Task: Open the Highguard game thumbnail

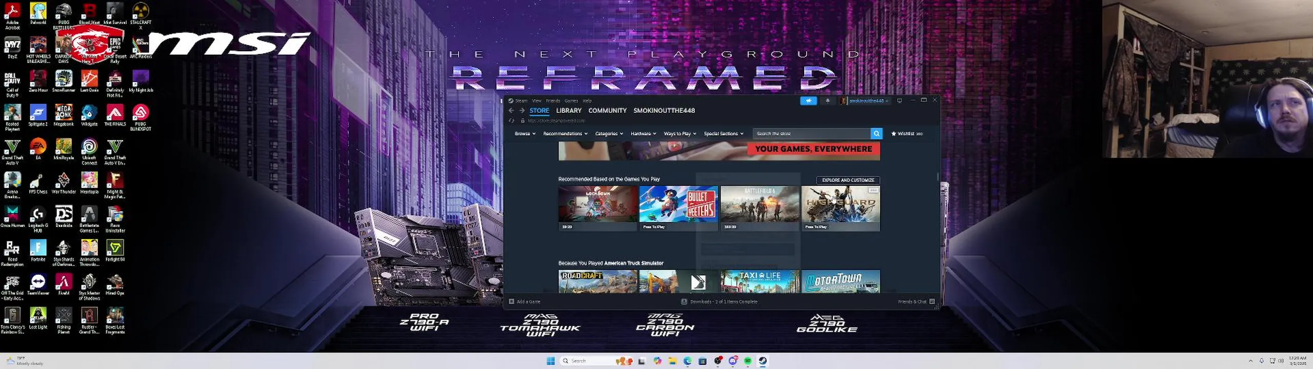Action: (x=841, y=208)
